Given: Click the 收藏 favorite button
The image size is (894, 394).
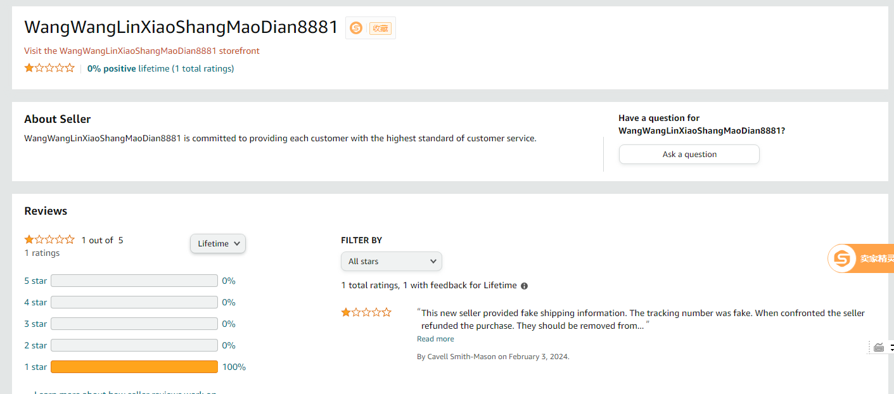Looking at the screenshot, I should pyautogui.click(x=380, y=28).
